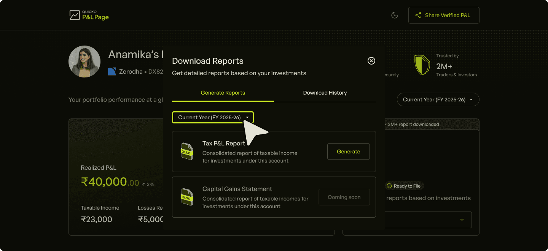Toggle dark mode moon icon

[x=395, y=15]
